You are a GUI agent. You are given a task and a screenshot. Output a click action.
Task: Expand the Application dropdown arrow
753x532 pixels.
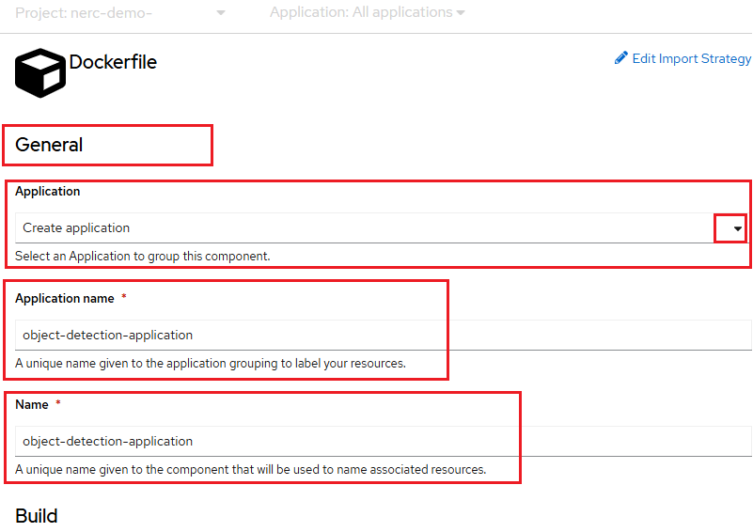pyautogui.click(x=738, y=228)
